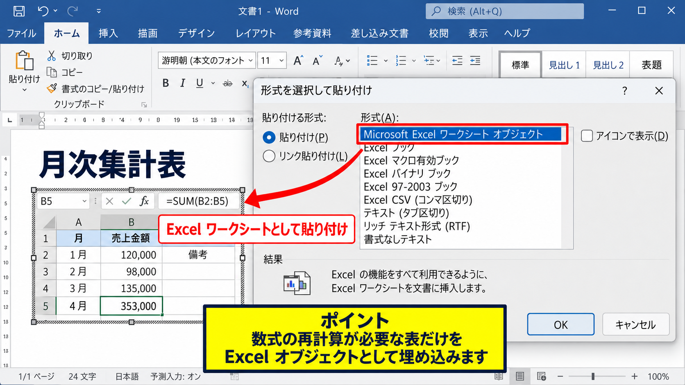Expand the Excel name box B5 dropdown
685x385 pixels.
pos(84,201)
